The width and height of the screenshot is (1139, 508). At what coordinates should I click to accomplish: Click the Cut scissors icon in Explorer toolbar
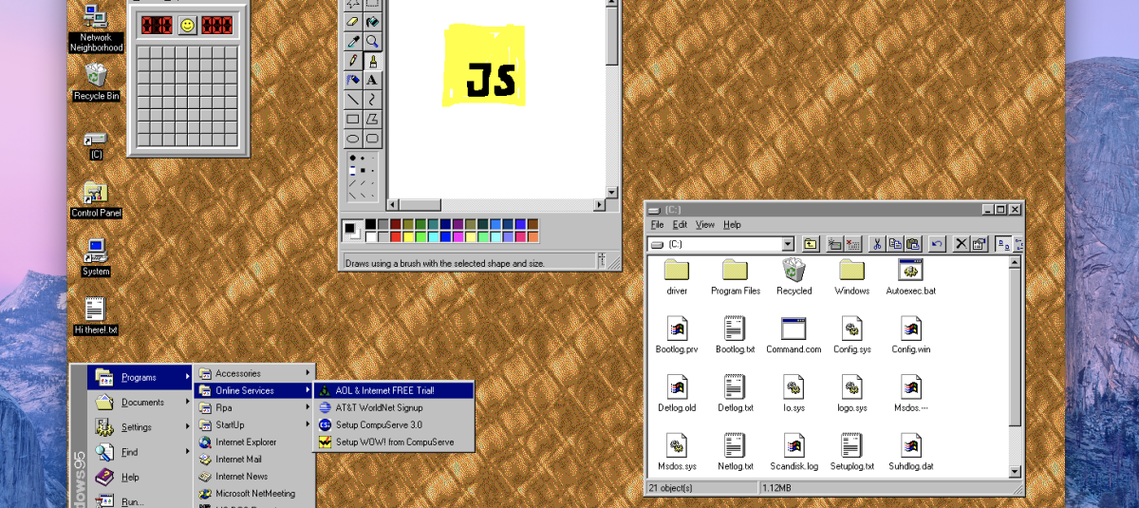877,244
